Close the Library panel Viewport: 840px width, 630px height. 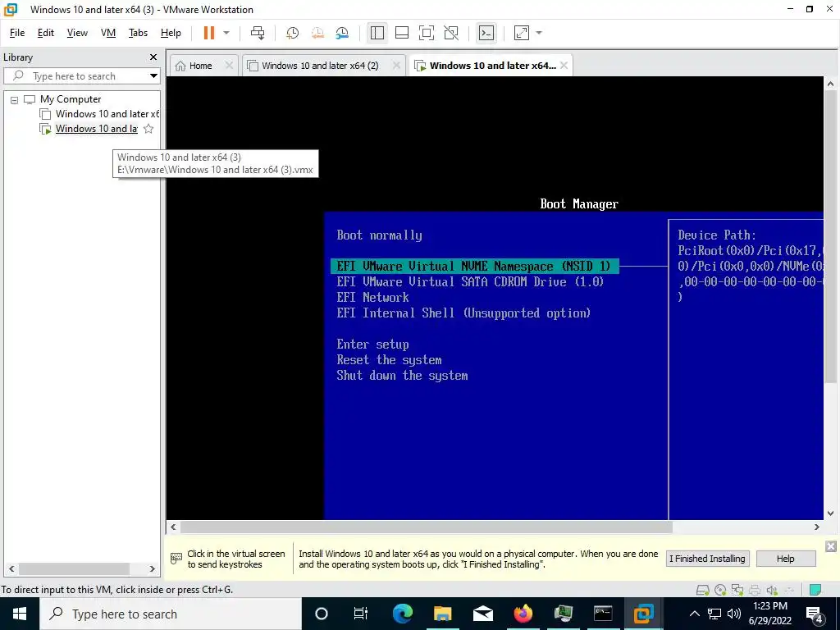coord(153,57)
